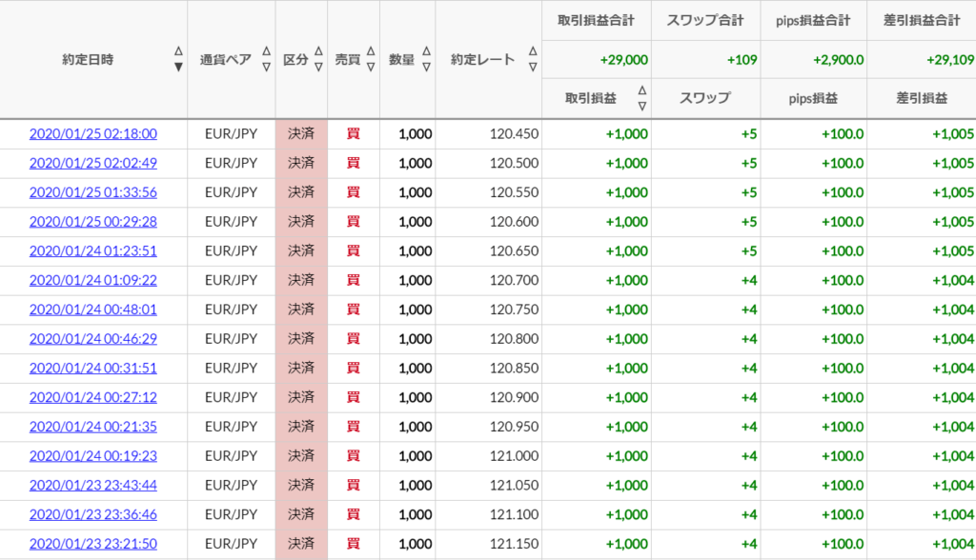Click the 差引損益合計 value +29,109
Viewport: 976px width, 560px height.
click(950, 60)
